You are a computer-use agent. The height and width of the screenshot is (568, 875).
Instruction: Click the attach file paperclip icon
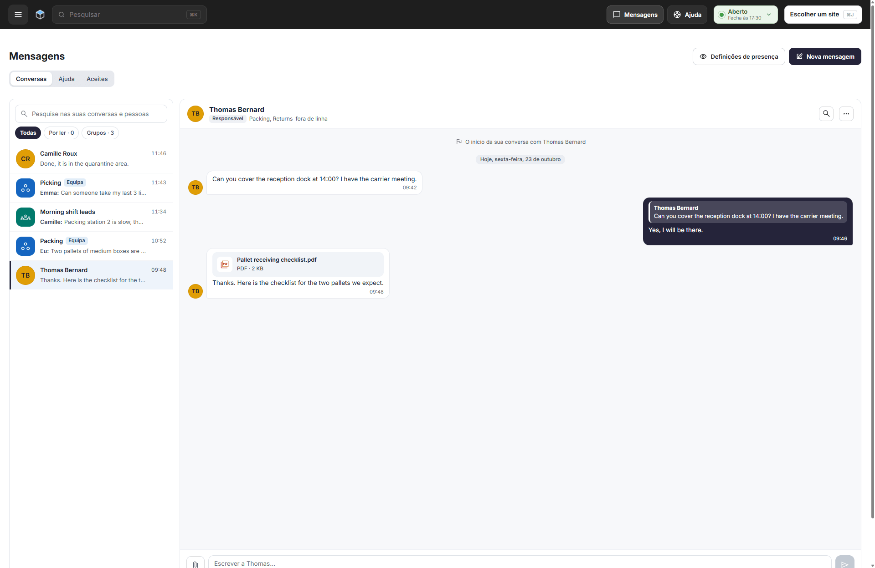196,563
